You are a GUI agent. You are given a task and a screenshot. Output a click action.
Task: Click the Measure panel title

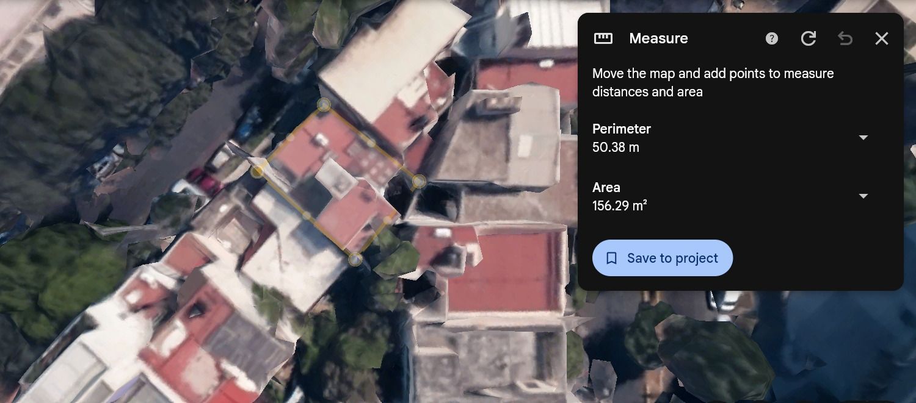[x=658, y=38]
